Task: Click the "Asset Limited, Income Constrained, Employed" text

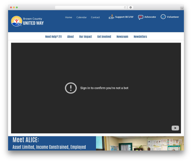Action: point(49,147)
